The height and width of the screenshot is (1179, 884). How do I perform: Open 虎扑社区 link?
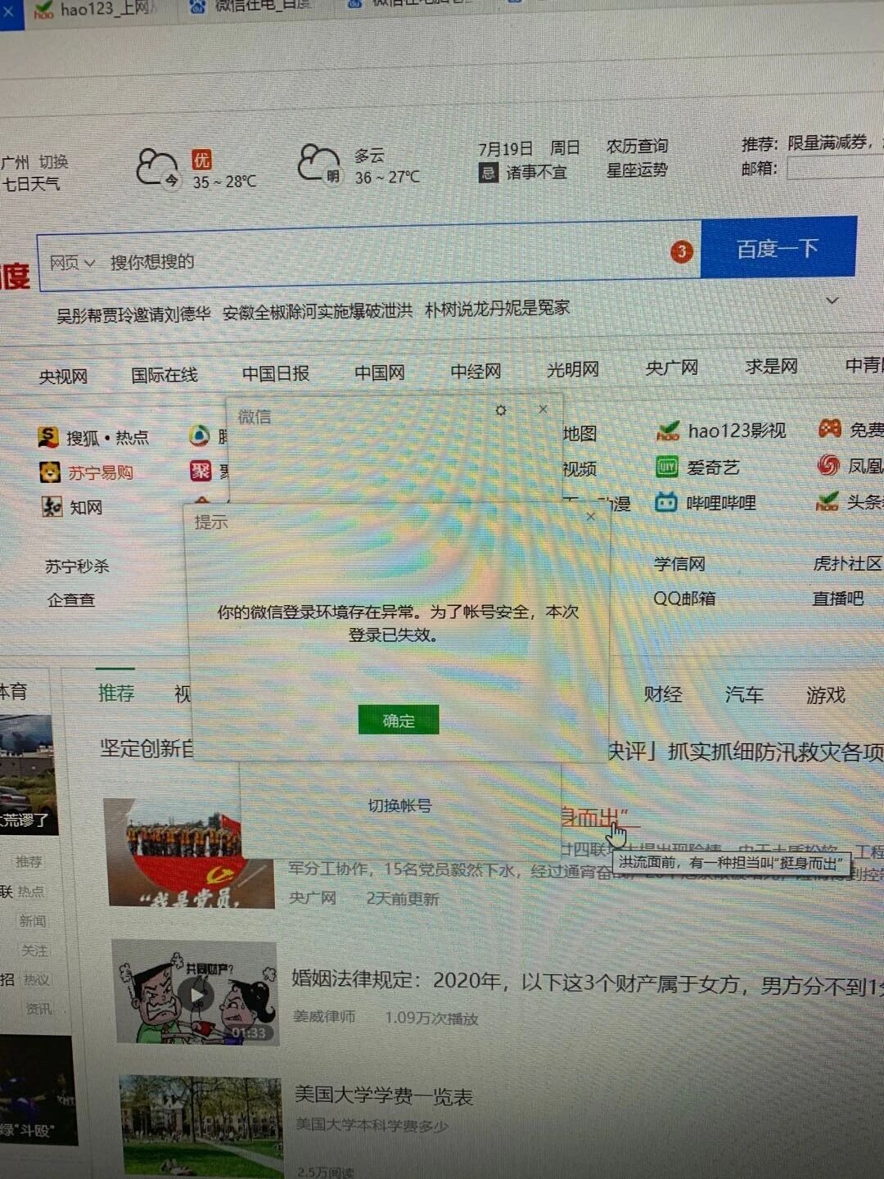(847, 563)
